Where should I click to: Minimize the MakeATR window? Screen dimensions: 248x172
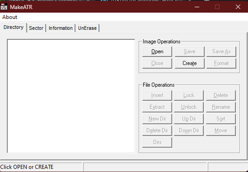click(x=197, y=7)
